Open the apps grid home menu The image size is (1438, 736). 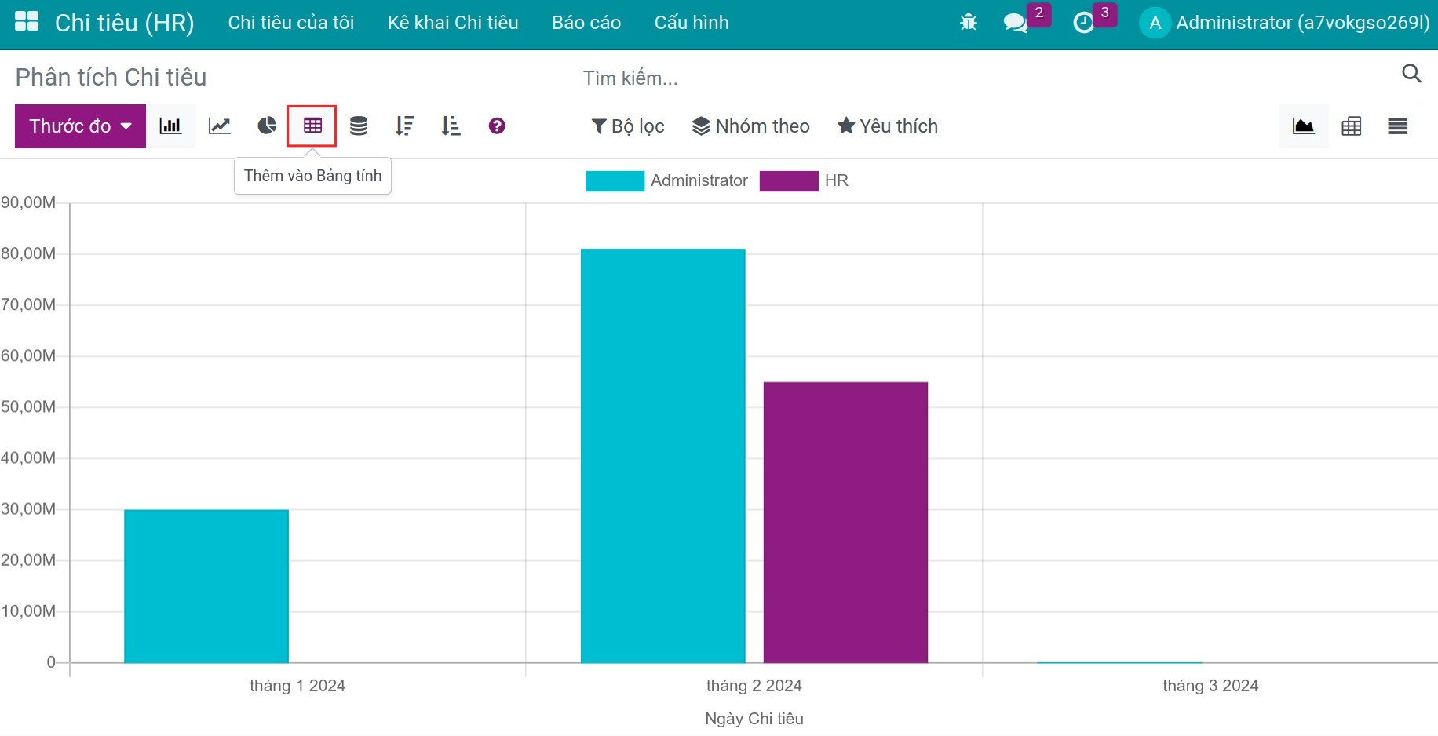[27, 22]
